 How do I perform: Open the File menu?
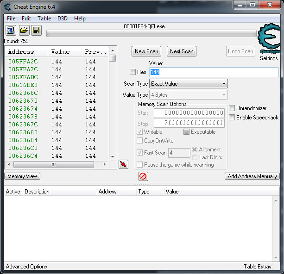[11, 19]
